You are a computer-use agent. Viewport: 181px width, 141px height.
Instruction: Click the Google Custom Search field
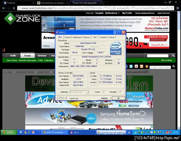(160, 67)
